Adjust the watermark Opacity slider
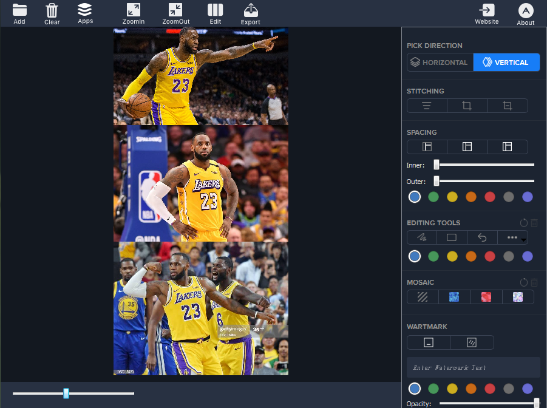 537,403
